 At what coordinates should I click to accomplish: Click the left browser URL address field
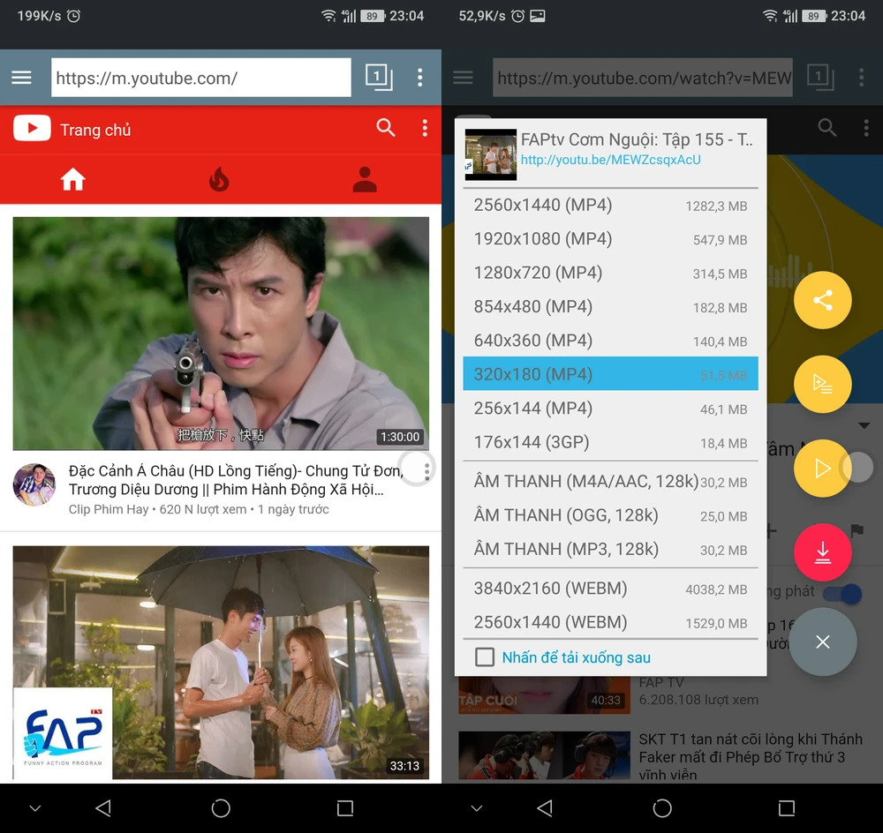tap(200, 78)
